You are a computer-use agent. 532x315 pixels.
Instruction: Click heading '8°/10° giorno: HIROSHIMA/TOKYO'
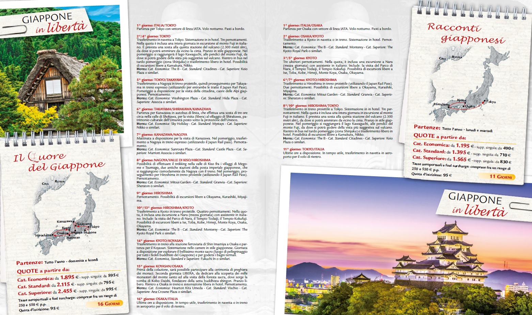[311, 106]
